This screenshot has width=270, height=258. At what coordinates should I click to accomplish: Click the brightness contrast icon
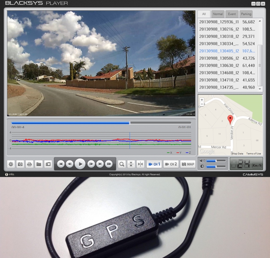[202, 167]
